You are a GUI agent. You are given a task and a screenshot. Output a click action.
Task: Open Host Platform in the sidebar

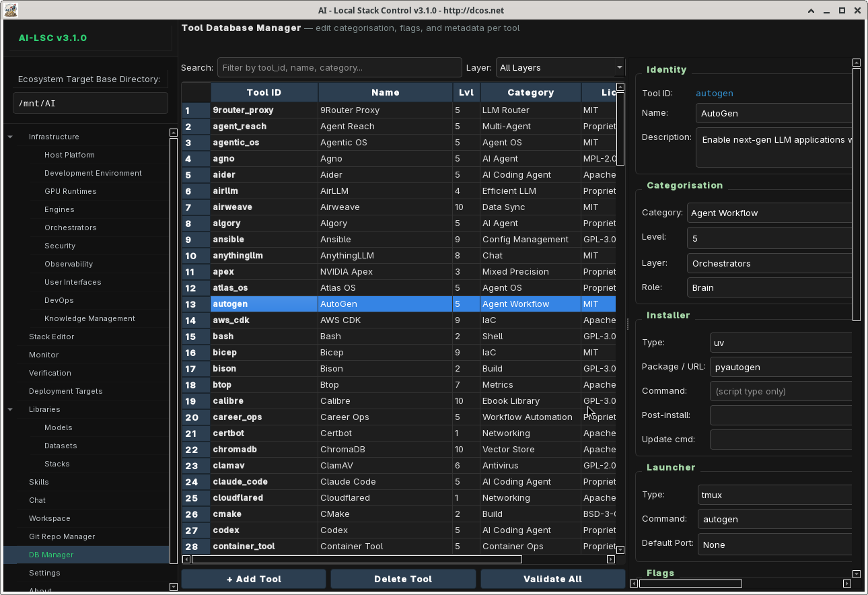pyautogui.click(x=69, y=155)
